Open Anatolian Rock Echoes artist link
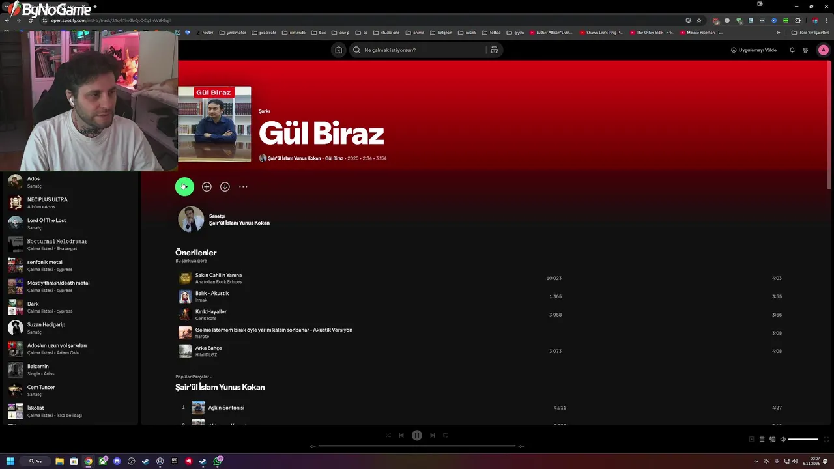The width and height of the screenshot is (834, 469). [x=218, y=282]
